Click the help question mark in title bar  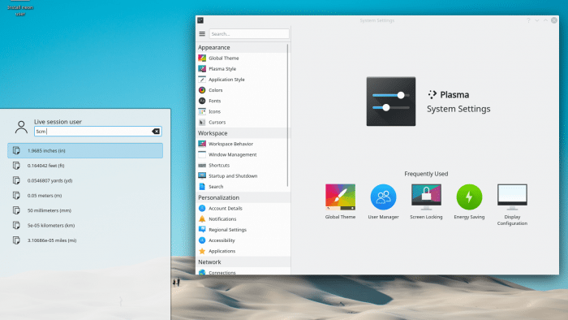click(x=528, y=20)
